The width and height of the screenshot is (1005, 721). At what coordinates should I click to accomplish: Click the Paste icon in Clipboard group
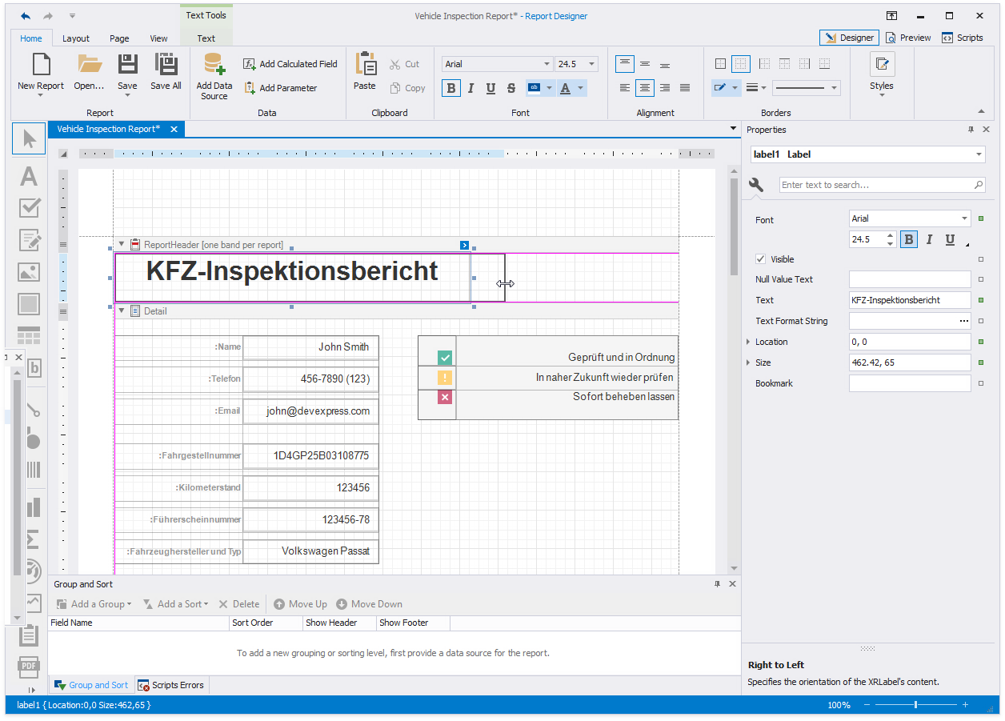point(365,65)
